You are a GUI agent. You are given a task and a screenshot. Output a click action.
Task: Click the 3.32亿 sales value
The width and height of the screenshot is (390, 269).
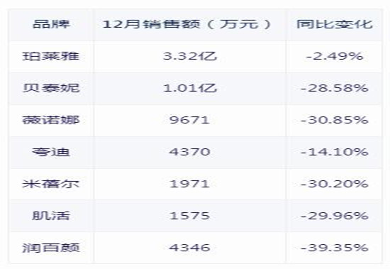tap(190, 56)
